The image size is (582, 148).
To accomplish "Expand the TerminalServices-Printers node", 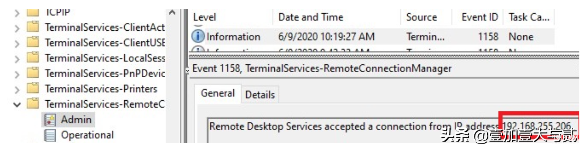I will coord(17,90).
